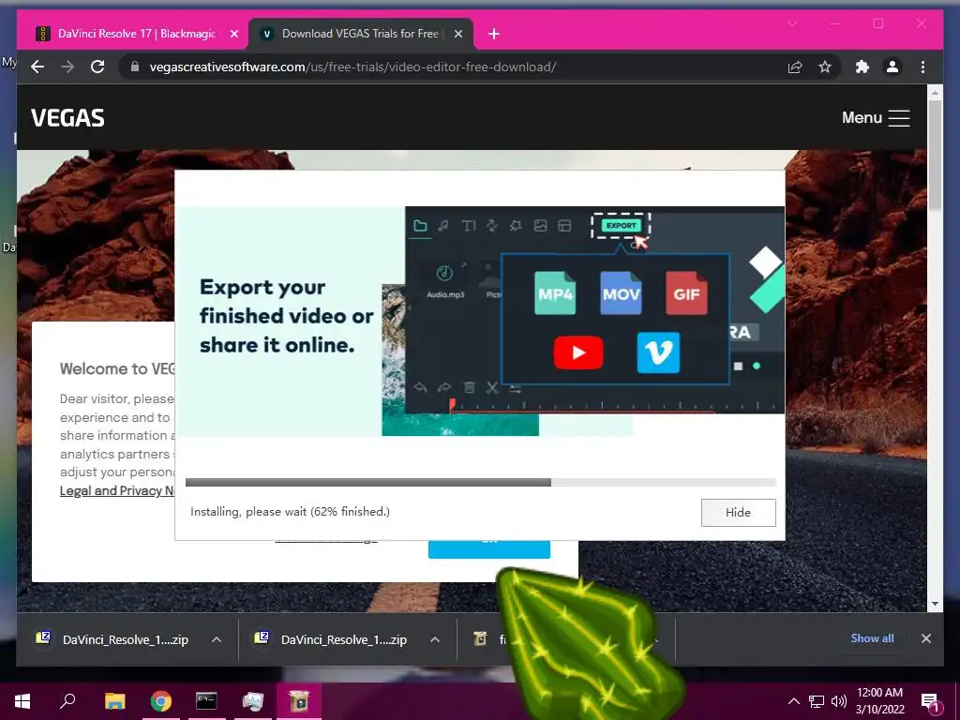Open Windows taskbar search

(x=67, y=701)
